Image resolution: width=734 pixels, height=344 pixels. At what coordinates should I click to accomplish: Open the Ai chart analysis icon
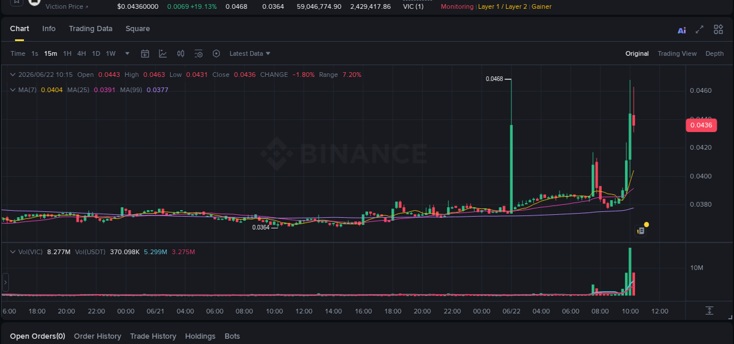[682, 30]
